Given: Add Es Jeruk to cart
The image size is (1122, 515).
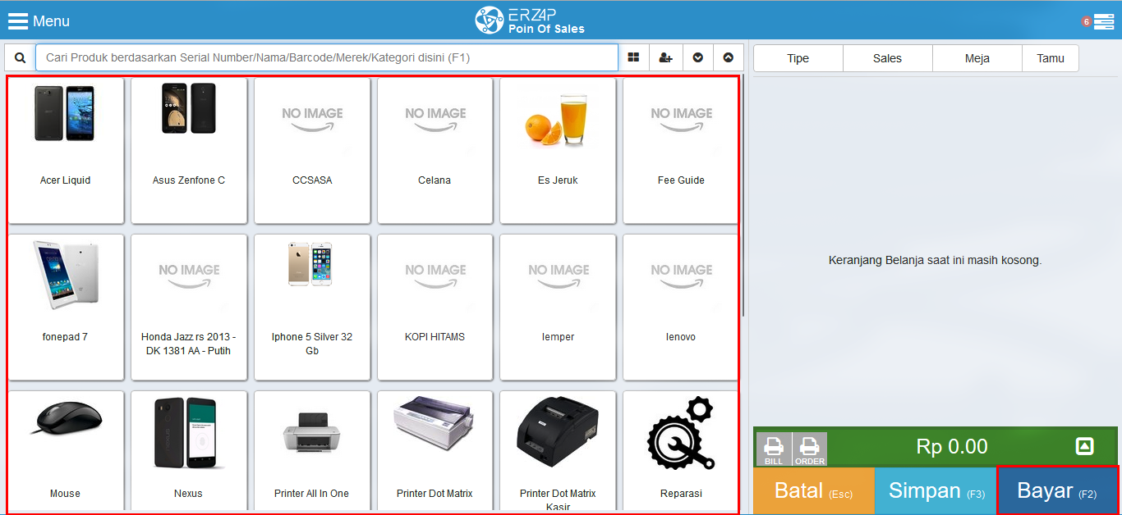Looking at the screenshot, I should pos(558,150).
